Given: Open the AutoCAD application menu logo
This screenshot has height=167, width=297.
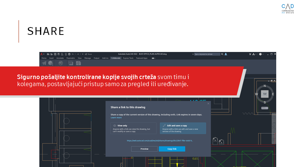Looking at the screenshot, I should pos(42,54).
